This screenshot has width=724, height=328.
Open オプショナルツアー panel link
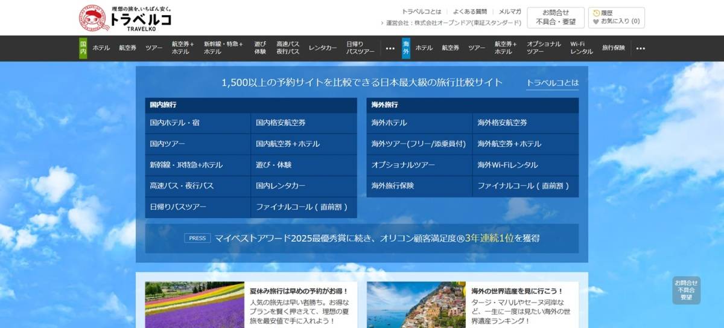419,165
